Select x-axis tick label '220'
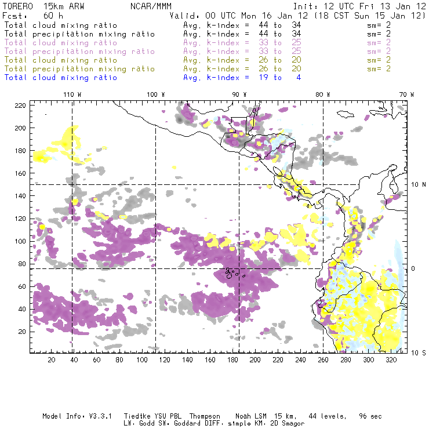The width and height of the screenshot is (429, 429). [278, 360]
